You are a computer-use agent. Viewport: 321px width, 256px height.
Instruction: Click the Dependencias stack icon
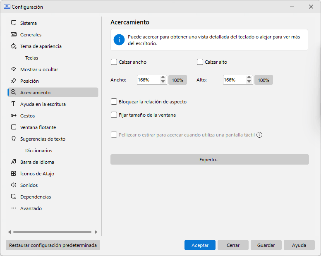[x=14, y=197]
